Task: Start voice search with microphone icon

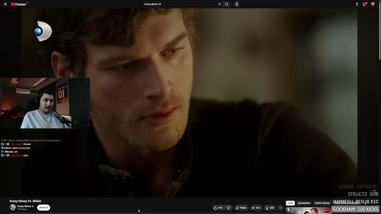Action: click(237, 4)
